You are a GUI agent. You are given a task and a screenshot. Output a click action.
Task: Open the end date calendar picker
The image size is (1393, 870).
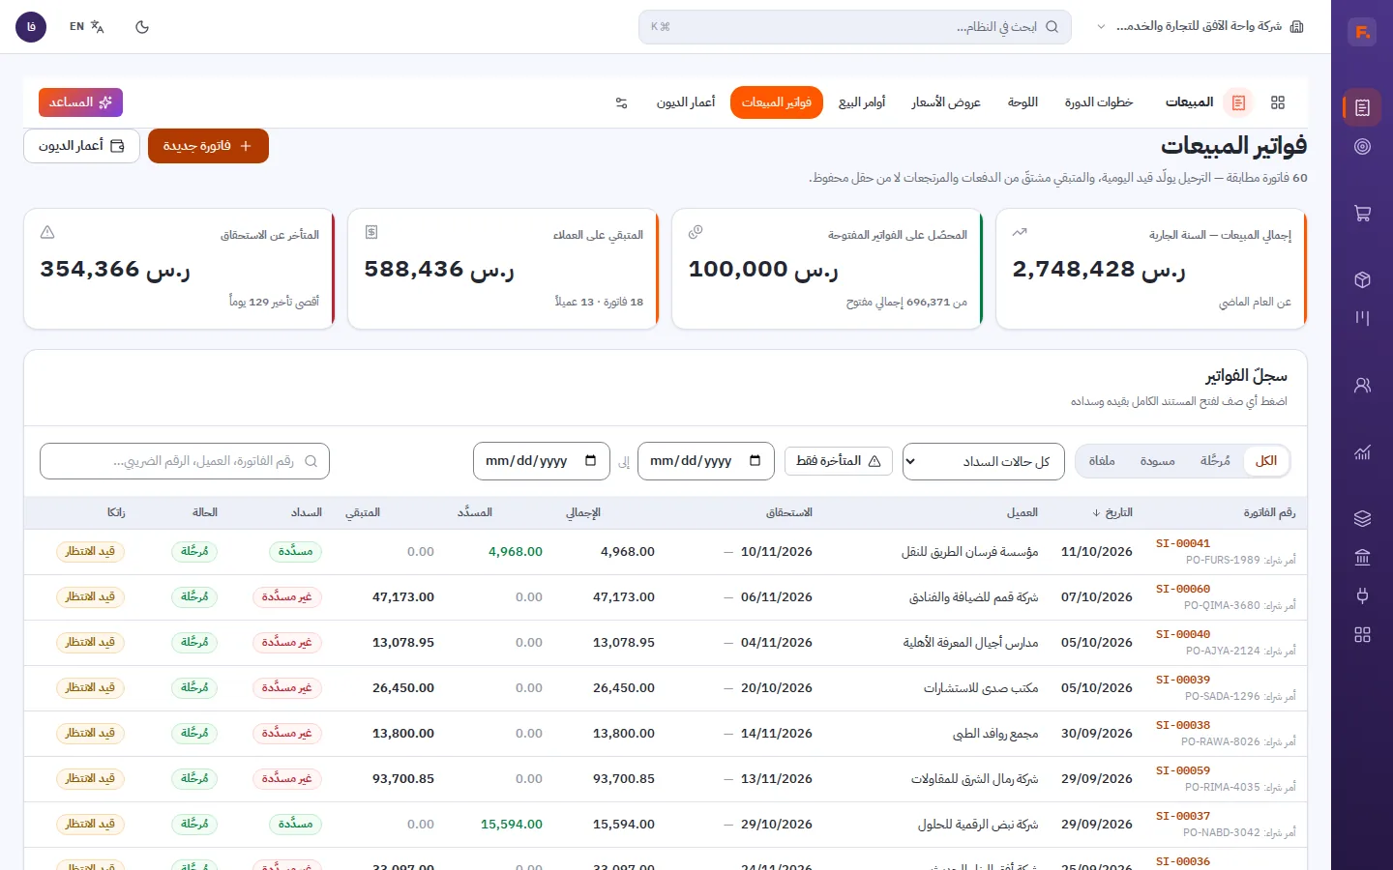tap(591, 461)
